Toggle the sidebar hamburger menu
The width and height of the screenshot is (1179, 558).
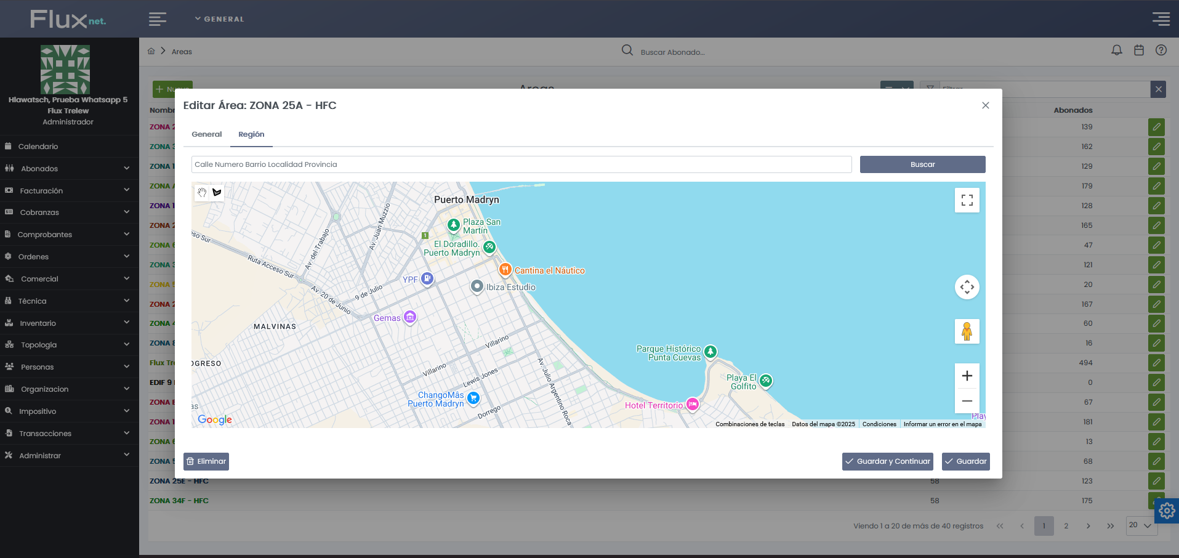coord(158,19)
